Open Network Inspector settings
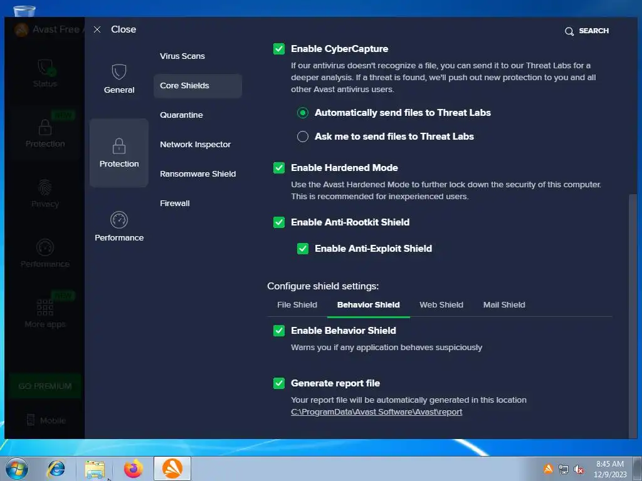This screenshot has width=642, height=481. (196, 145)
